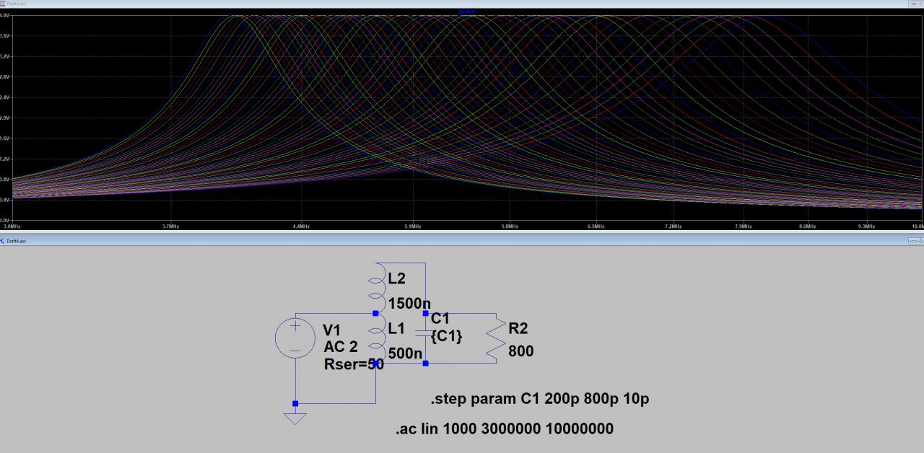Click the R2 component name label
924x453 pixels.
tap(518, 329)
